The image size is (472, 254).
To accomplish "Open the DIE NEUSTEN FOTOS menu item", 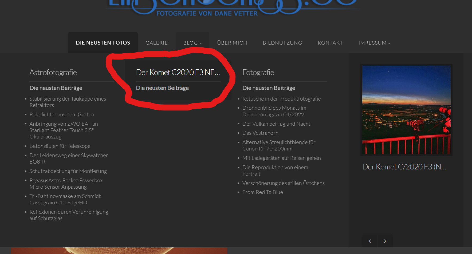I will point(103,43).
